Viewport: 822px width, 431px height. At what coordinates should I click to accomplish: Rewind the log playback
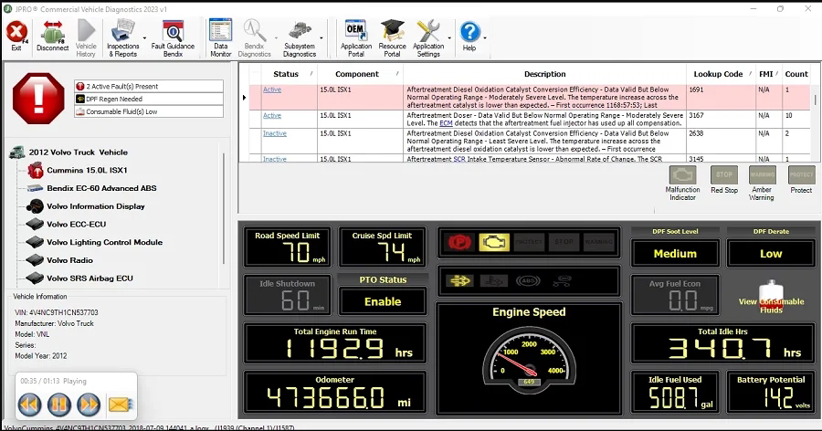coord(29,403)
